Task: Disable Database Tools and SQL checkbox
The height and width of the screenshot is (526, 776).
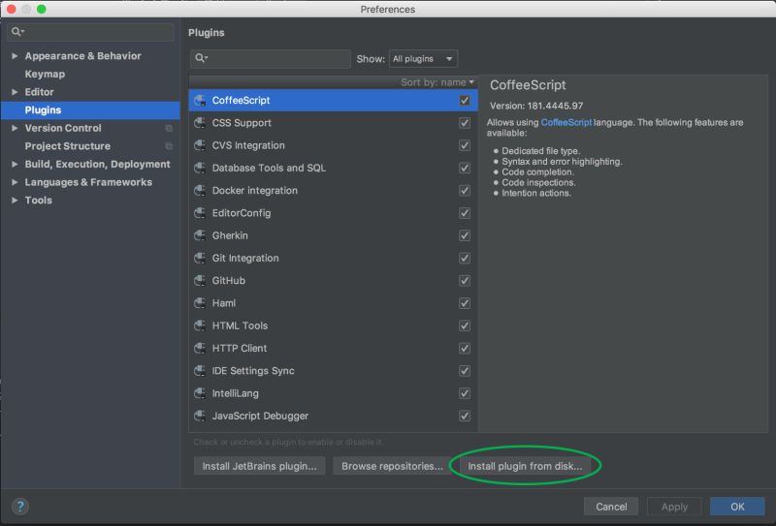Action: [x=465, y=169]
